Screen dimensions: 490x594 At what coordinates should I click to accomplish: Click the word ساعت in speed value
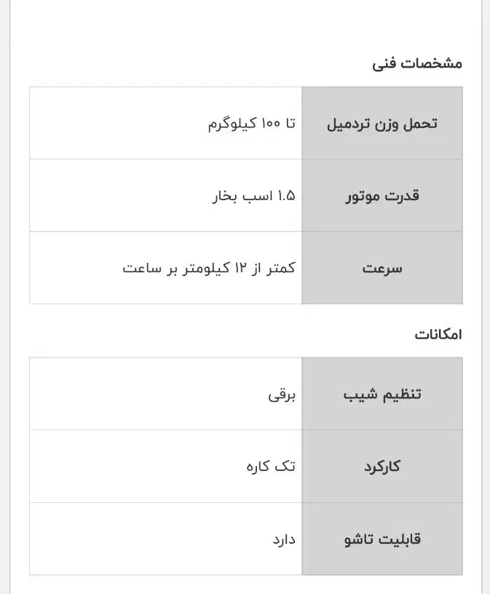(x=141, y=268)
